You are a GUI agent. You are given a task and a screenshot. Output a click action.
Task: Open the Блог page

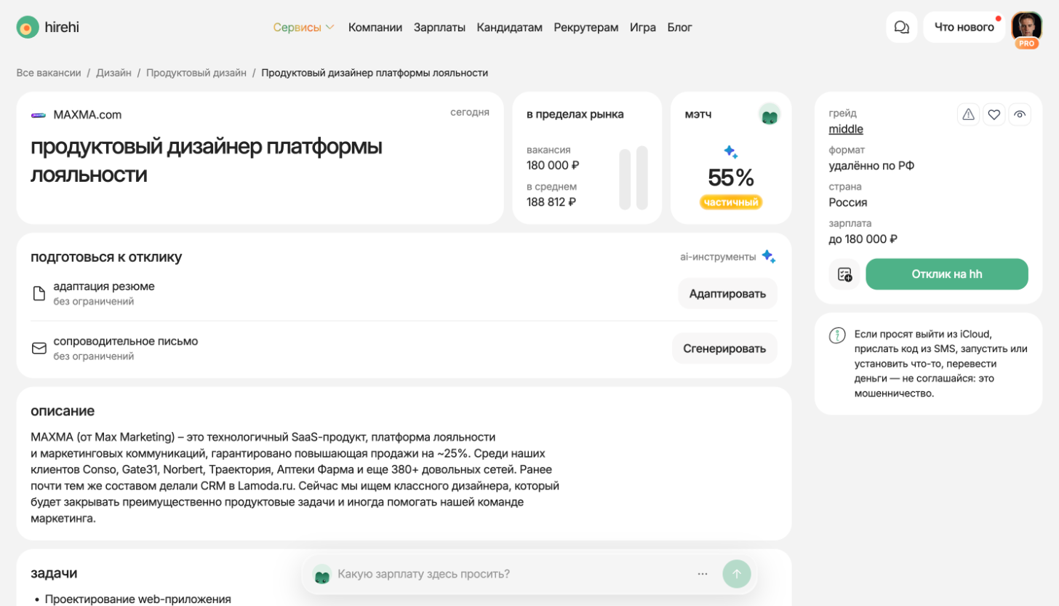[680, 28]
